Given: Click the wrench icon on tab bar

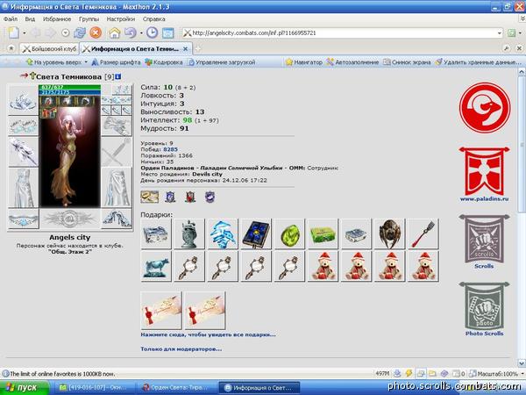Looking at the screenshot, I should coord(507,49).
